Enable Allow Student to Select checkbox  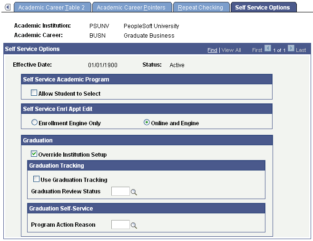pyautogui.click(x=34, y=93)
